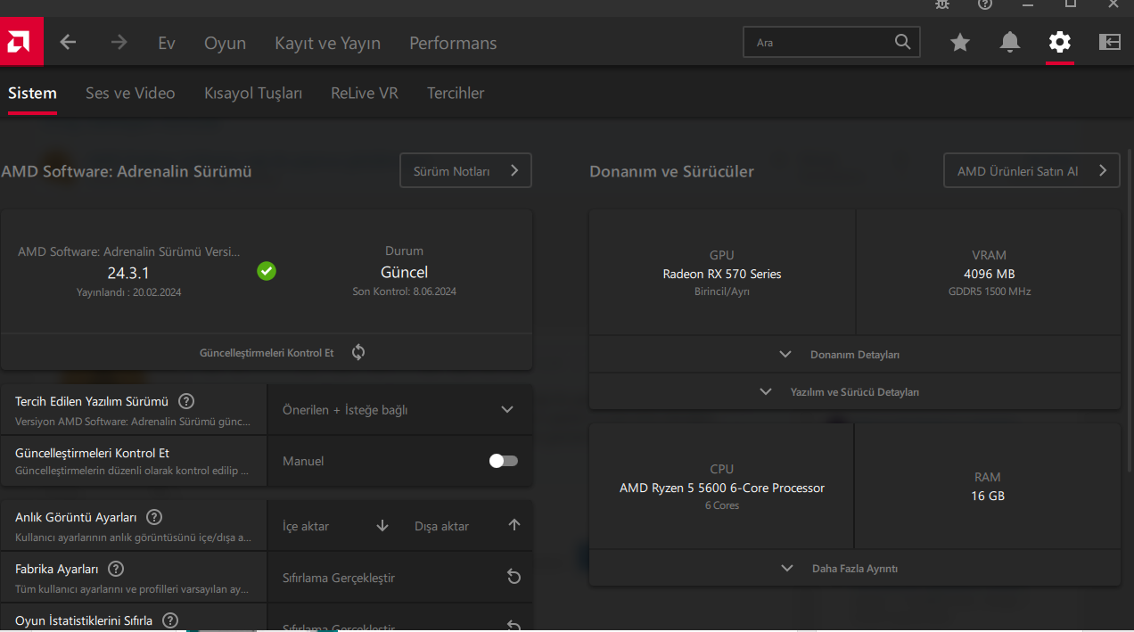Click the version number 24.3.1
The width and height of the screenshot is (1134, 632).
click(128, 273)
